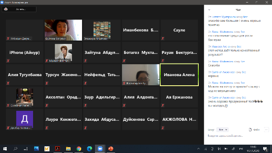The width and height of the screenshot is (272, 153).
Task: Switch to Zoom in taskbar
Action: coord(100,149)
